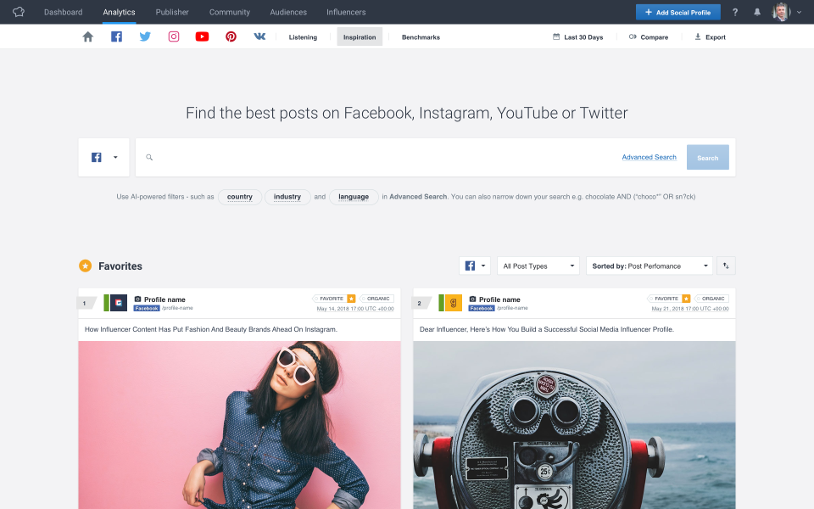Toggle favorite star on first post
This screenshot has height=509, width=814.
coord(351,299)
